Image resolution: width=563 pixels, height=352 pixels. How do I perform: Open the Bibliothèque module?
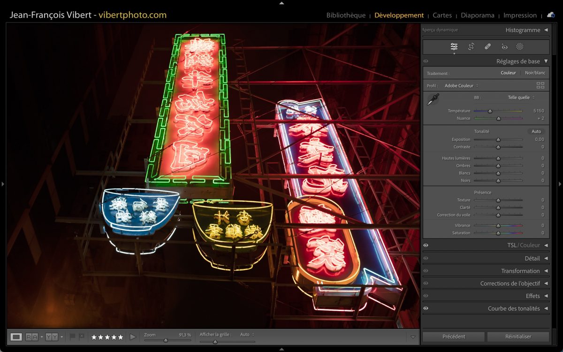click(x=346, y=15)
